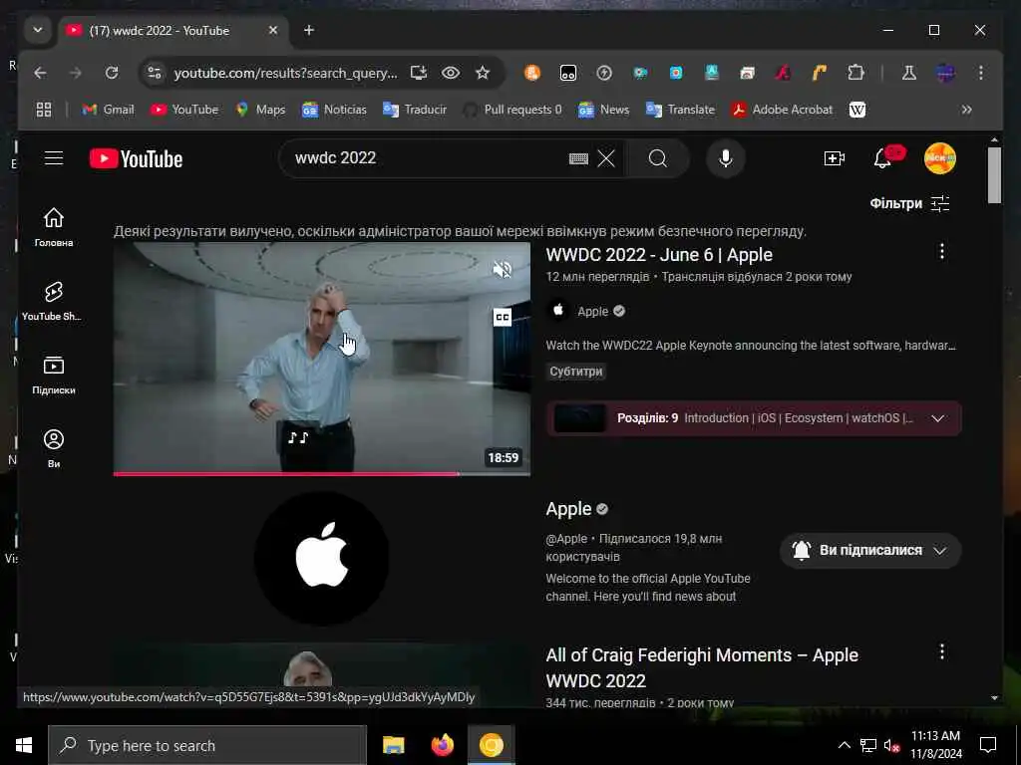The height and width of the screenshot is (765, 1021).
Task: Open the Windows Start menu
Action: tap(24, 745)
